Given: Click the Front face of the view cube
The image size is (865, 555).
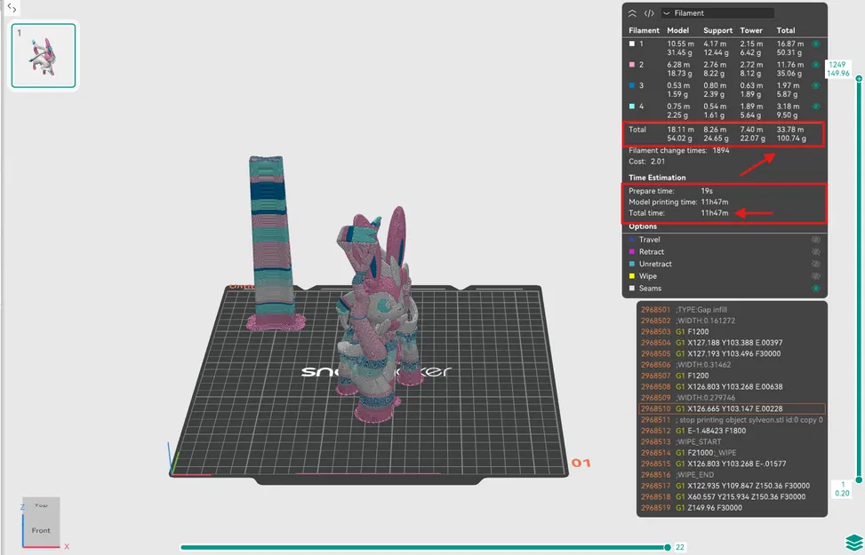Looking at the screenshot, I should 39,530.
